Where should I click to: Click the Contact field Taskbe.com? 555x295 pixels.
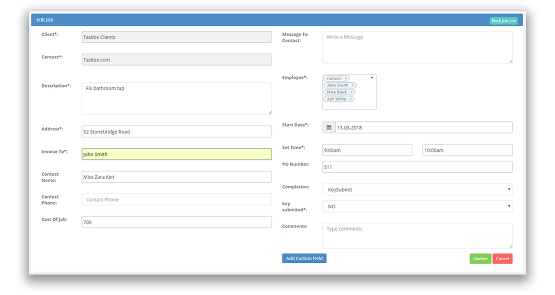pos(176,59)
